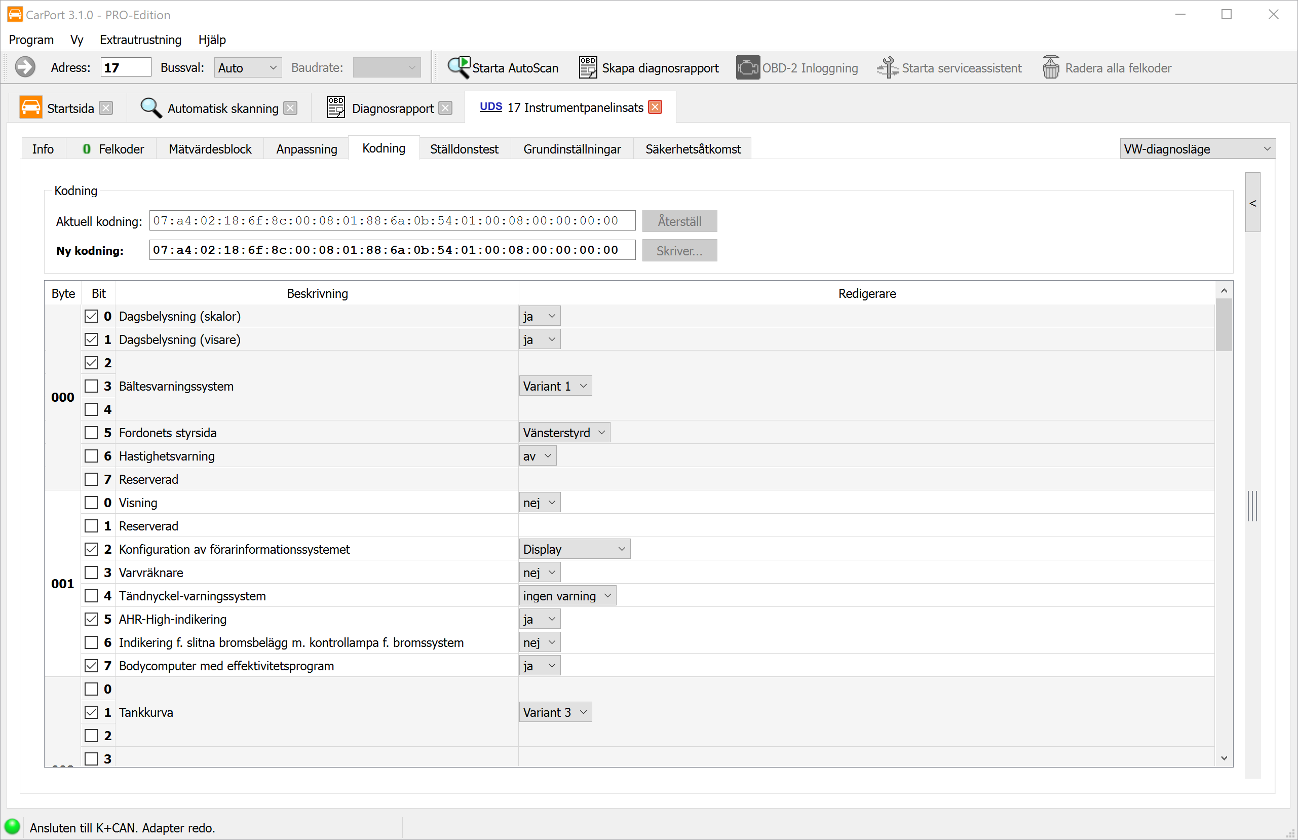Enable the Hastighetsvarning bit 6 checkbox

[91, 456]
